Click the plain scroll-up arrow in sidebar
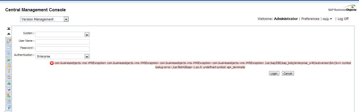The height and width of the screenshot is (112, 359). [x=9, y=34]
